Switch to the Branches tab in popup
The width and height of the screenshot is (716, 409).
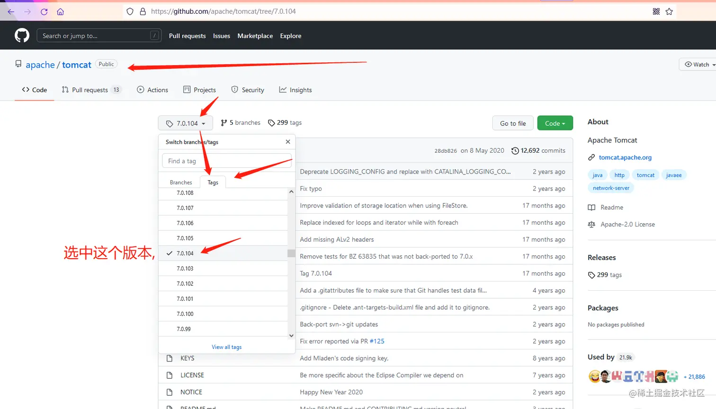tap(181, 183)
